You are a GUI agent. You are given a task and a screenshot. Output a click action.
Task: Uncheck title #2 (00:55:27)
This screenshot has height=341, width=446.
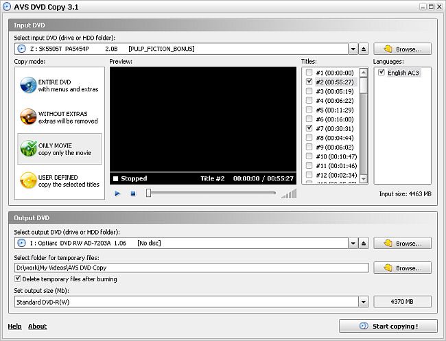[309, 82]
